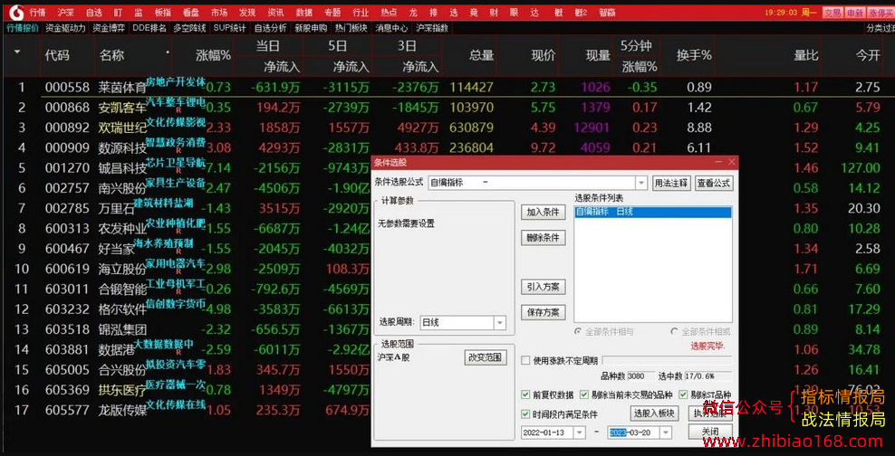Switch to the SUP统计 tab
895x456 pixels.
(229, 27)
